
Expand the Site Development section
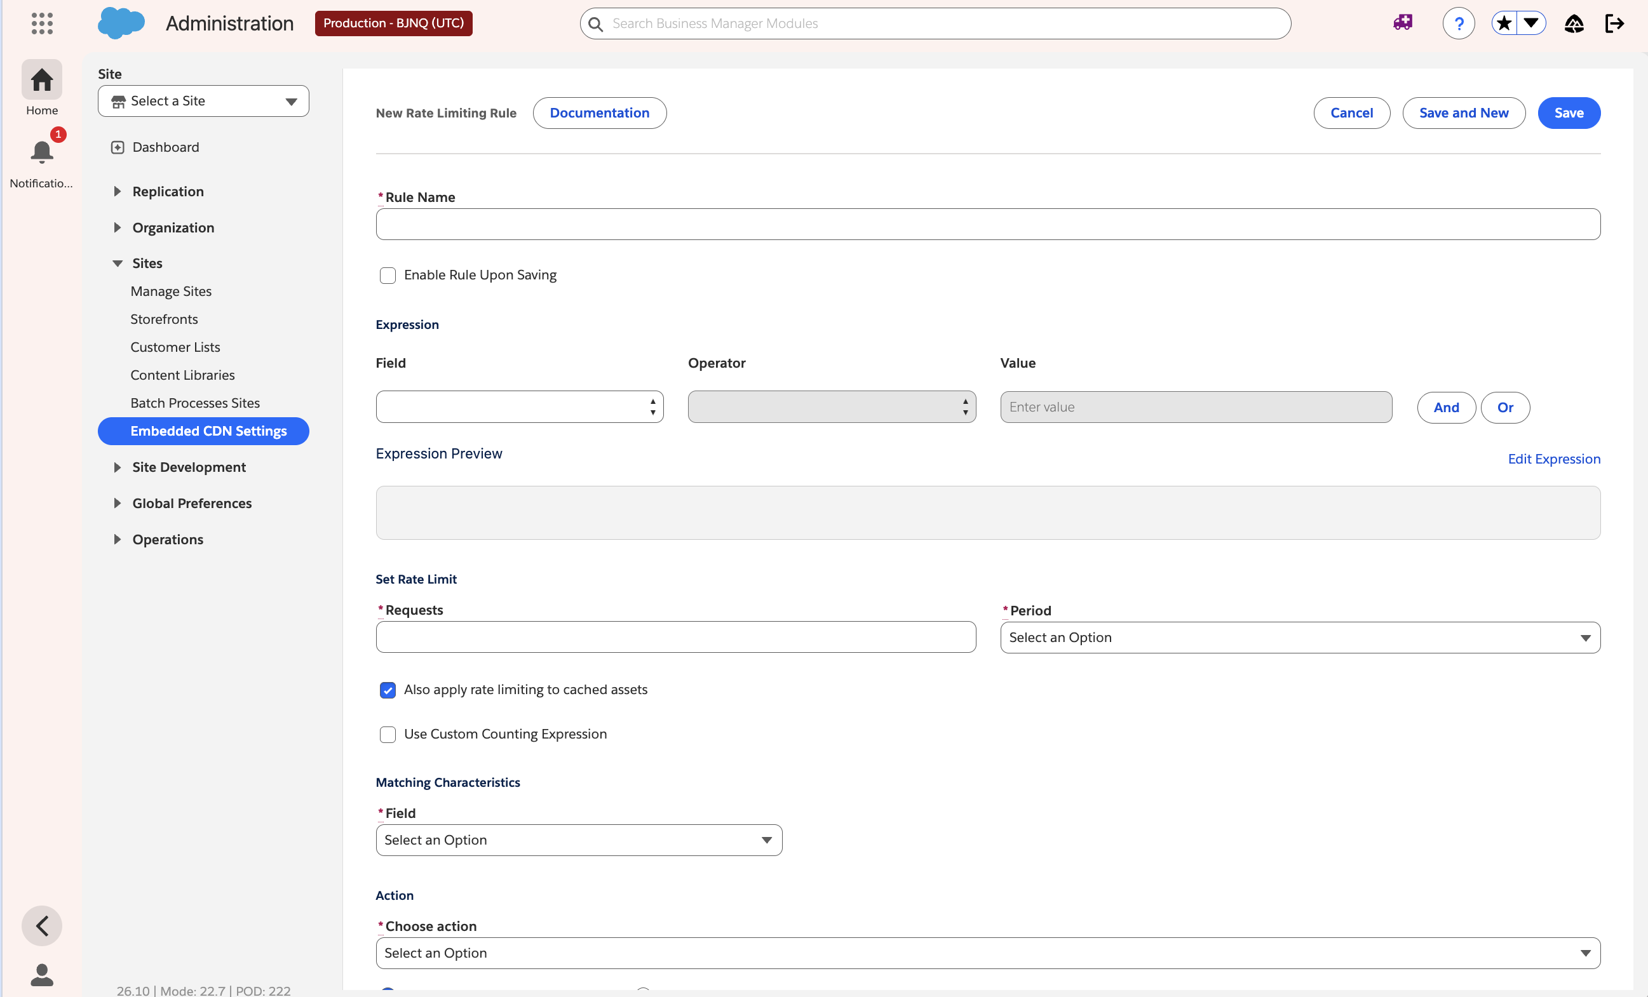[117, 467]
